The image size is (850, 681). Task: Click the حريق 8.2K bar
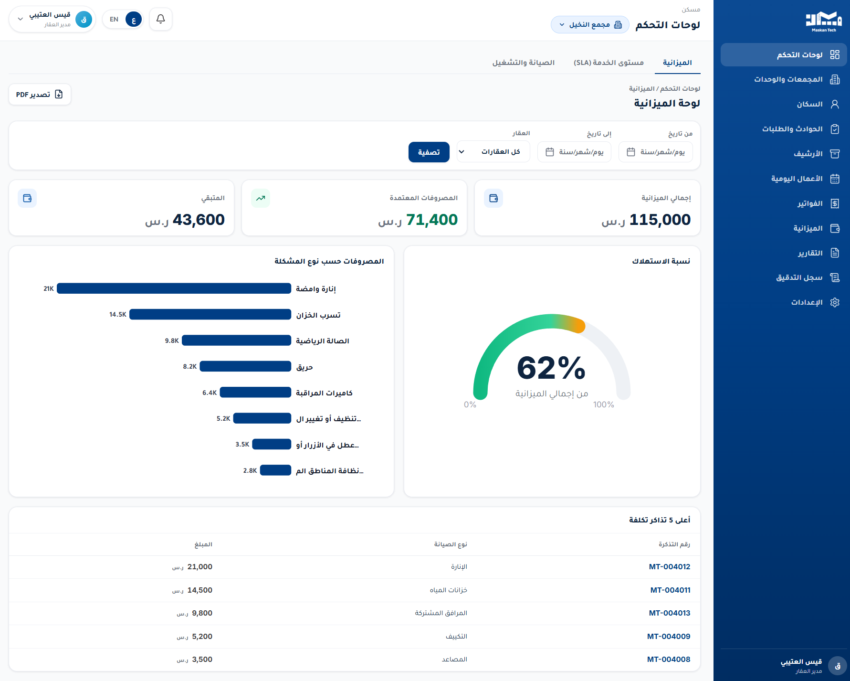[x=245, y=366]
